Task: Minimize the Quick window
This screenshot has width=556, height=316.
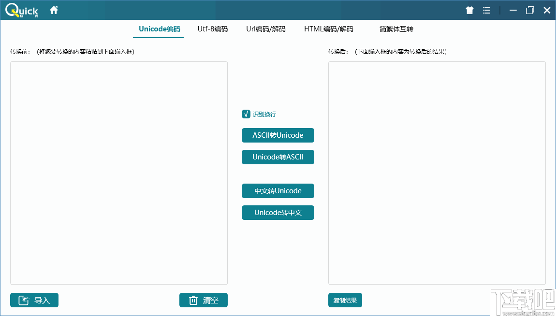Action: pyautogui.click(x=513, y=10)
